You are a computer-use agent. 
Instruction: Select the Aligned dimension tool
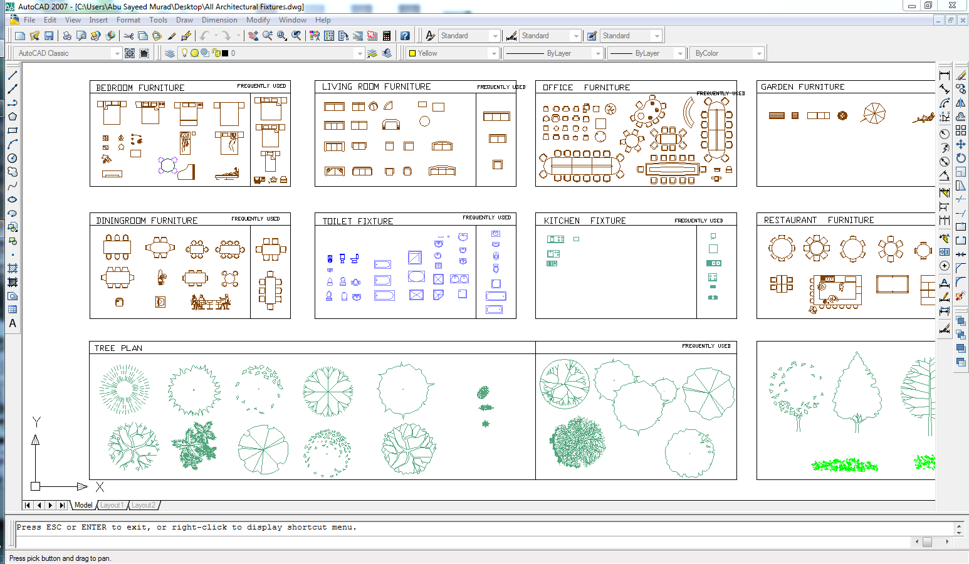(x=945, y=89)
